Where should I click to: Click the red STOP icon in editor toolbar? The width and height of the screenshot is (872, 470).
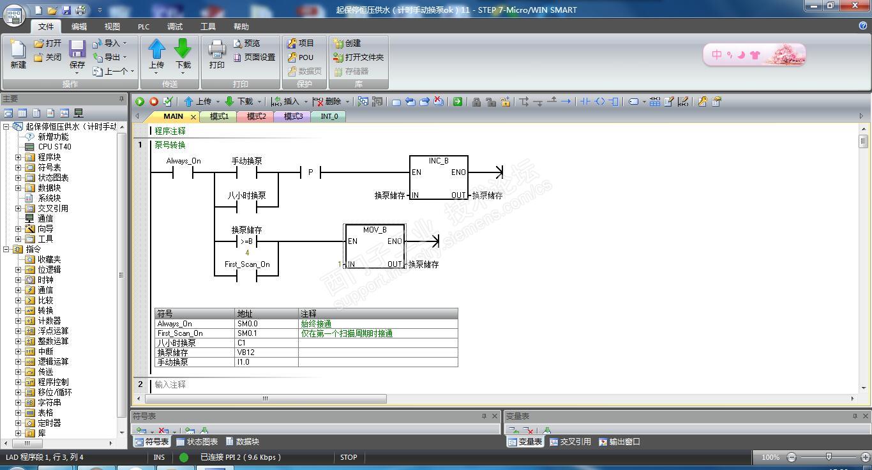point(154,102)
